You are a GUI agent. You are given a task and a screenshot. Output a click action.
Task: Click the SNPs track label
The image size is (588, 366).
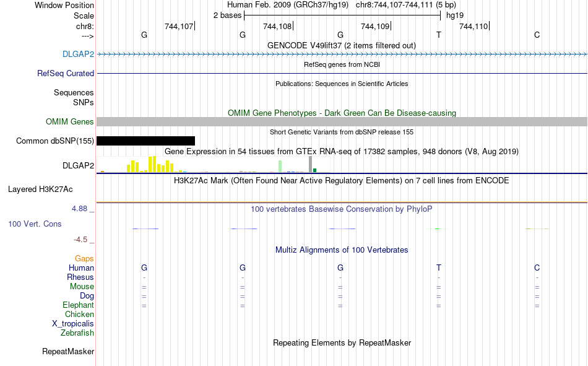click(84, 102)
